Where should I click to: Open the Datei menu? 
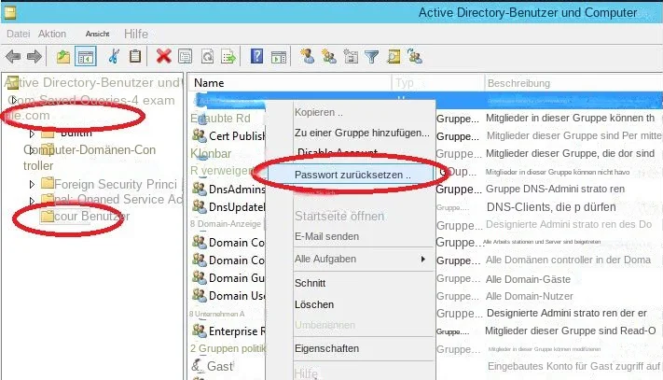[18, 34]
